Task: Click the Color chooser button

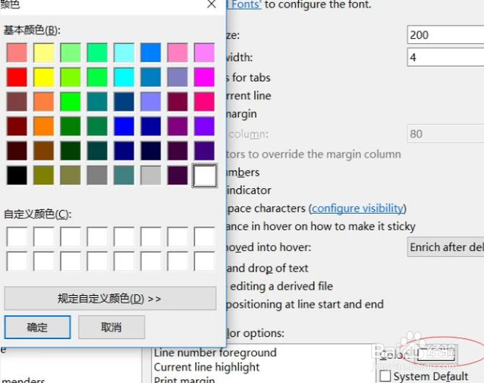Action: (x=436, y=354)
